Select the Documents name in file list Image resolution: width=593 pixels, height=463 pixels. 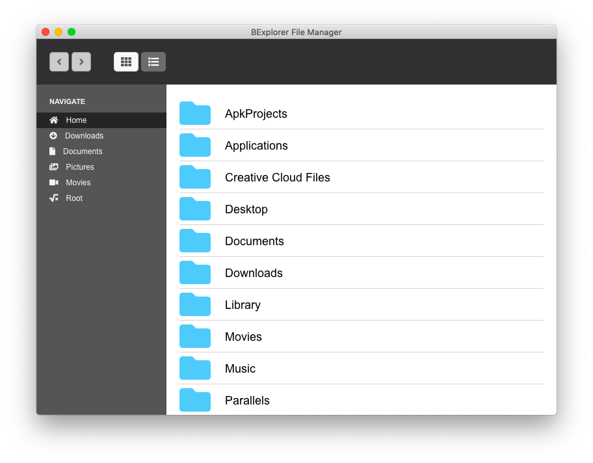click(254, 241)
